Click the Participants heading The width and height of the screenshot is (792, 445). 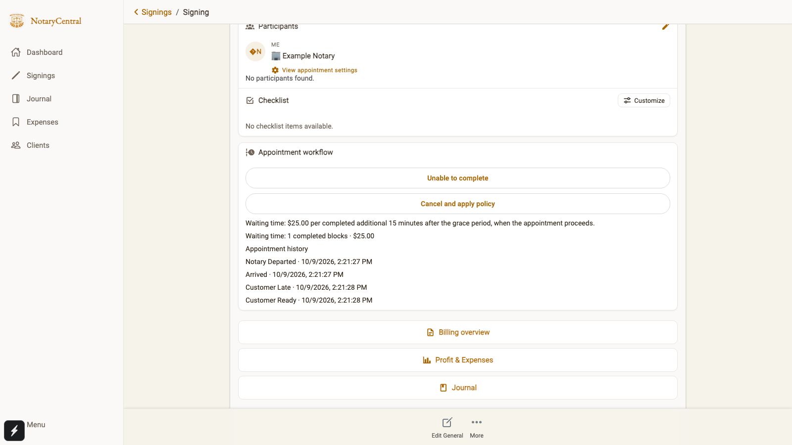pyautogui.click(x=278, y=27)
